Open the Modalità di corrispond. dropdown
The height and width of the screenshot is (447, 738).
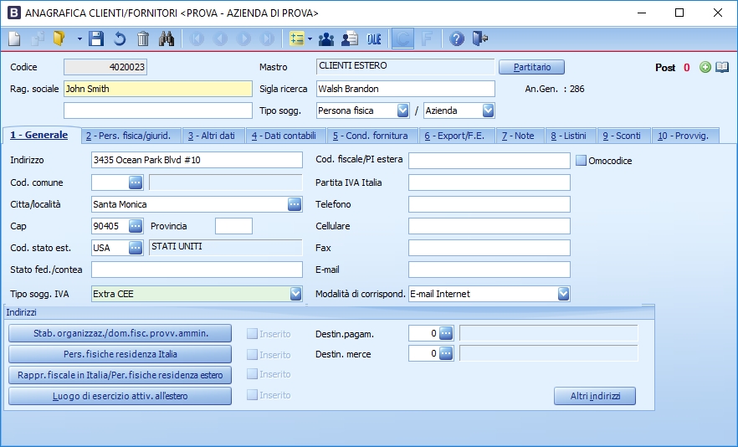(x=563, y=294)
